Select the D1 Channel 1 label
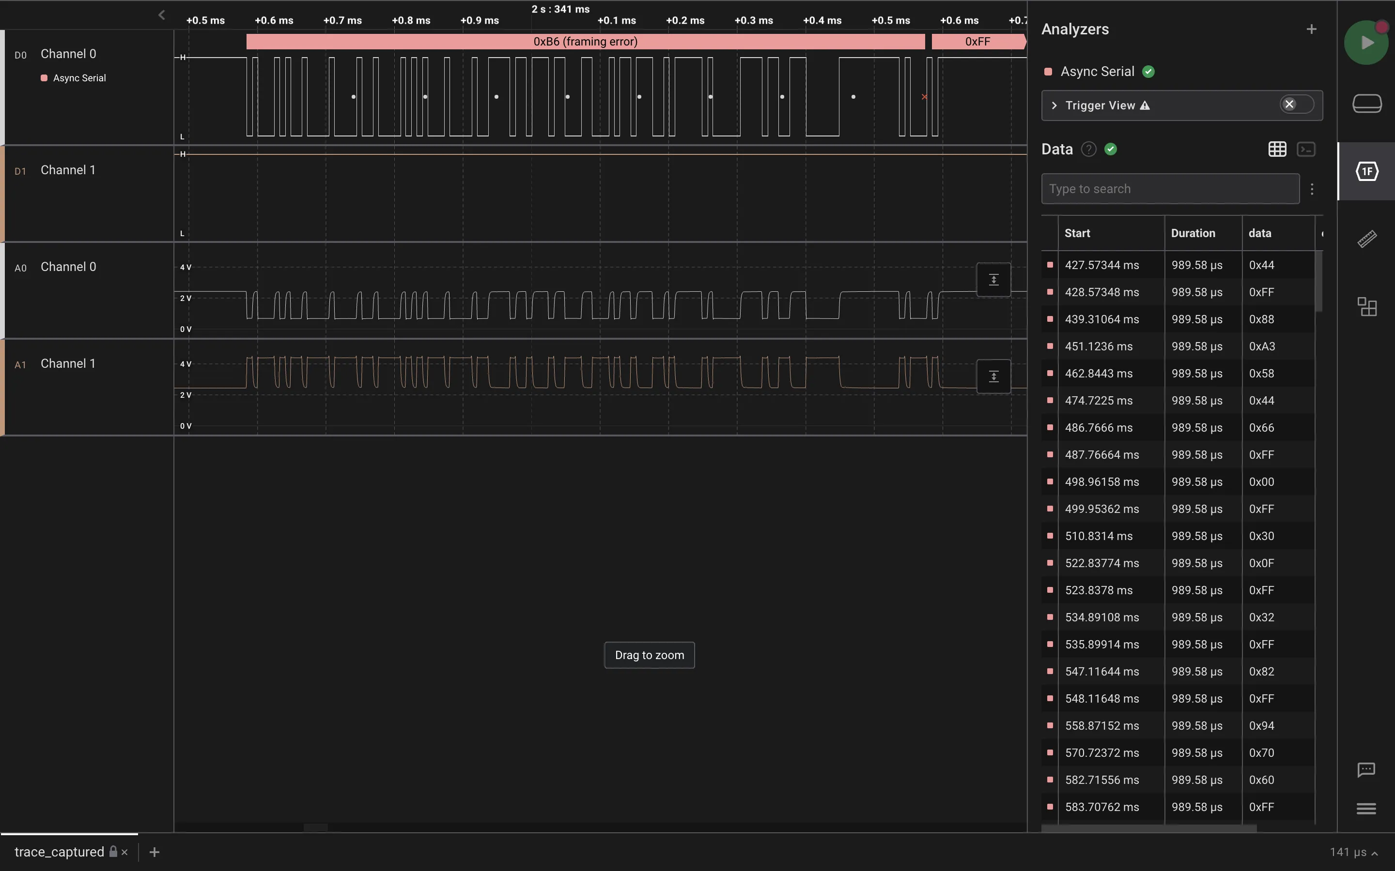The width and height of the screenshot is (1395, 871). pos(67,170)
